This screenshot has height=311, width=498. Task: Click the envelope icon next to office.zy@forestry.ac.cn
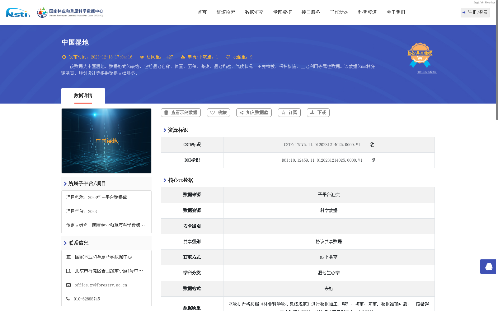[68, 285]
